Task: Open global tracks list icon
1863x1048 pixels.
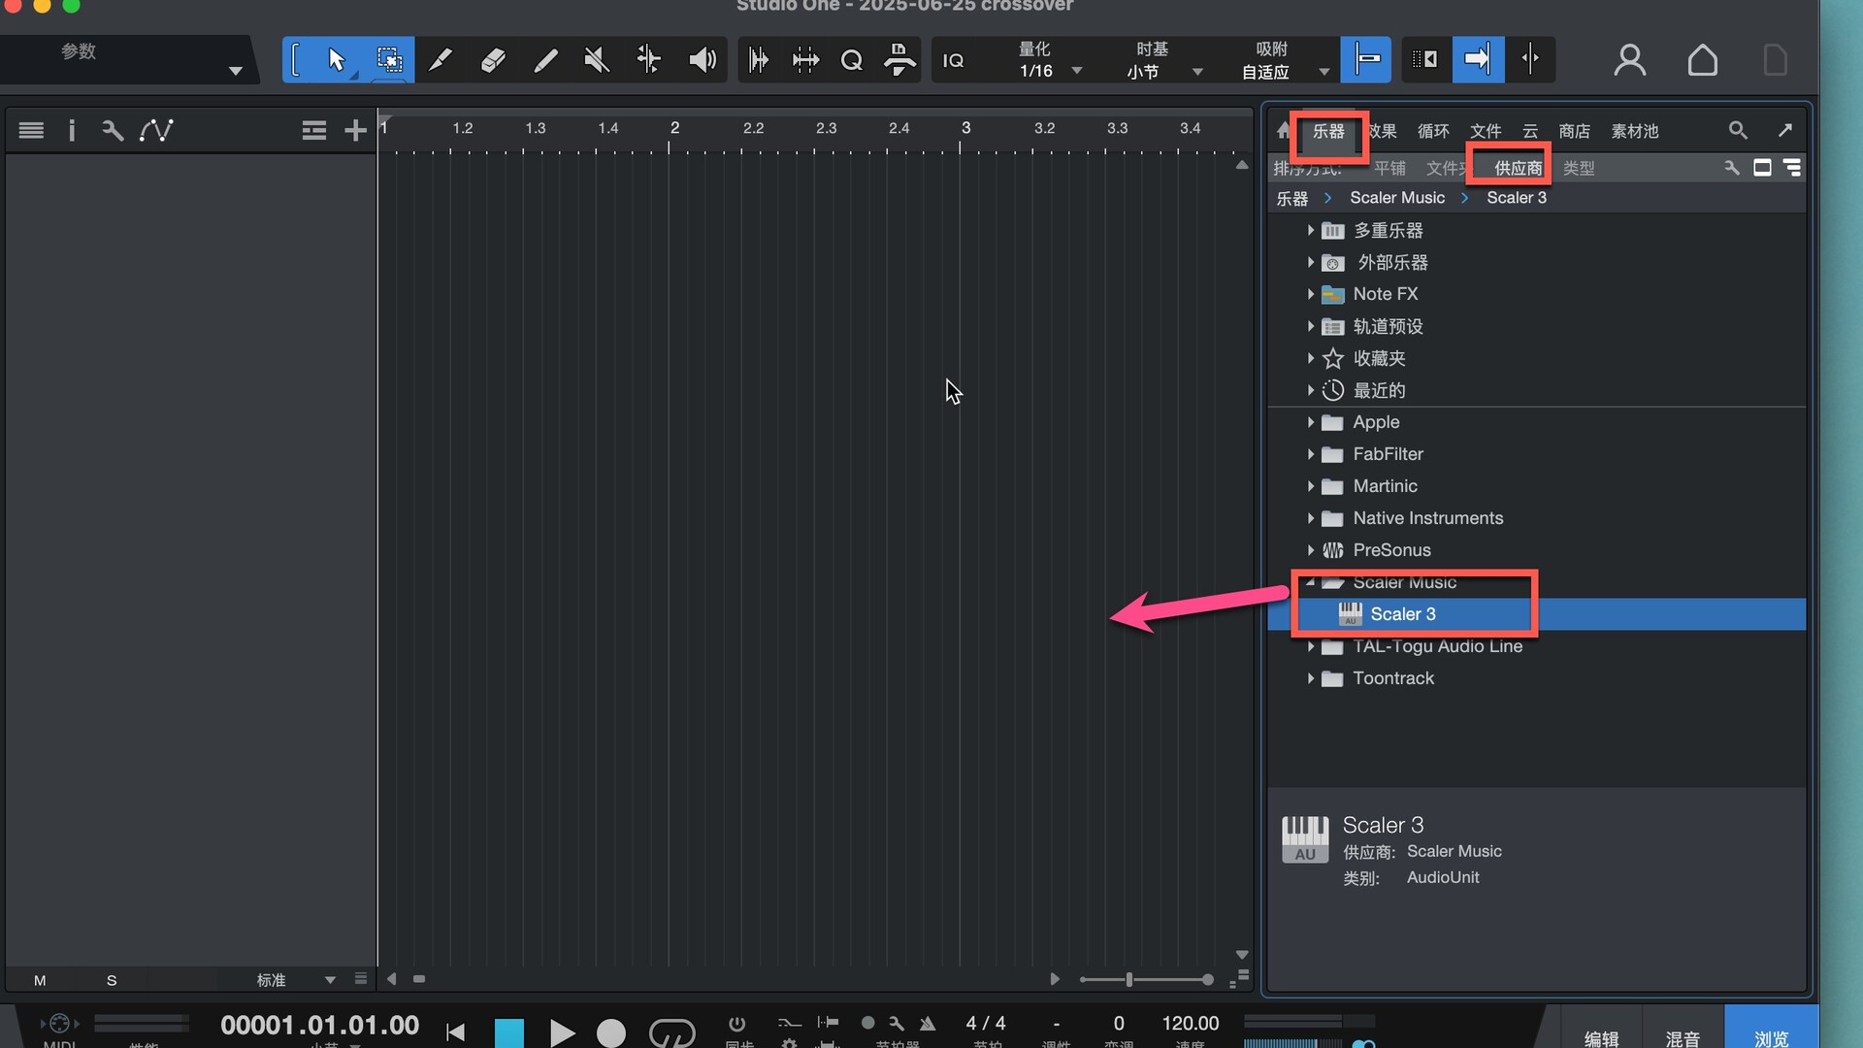Action: pyautogui.click(x=313, y=130)
